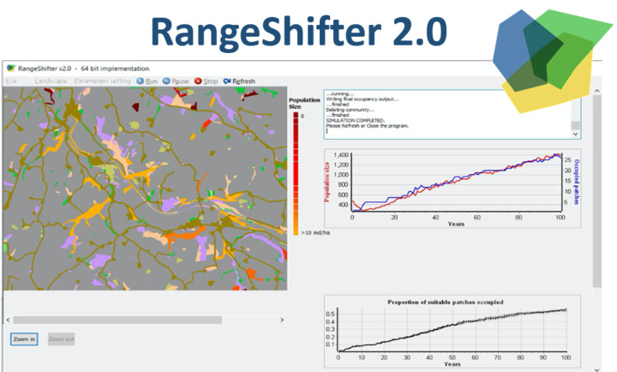Image resolution: width=617 pixels, height=372 pixels.
Task: Click the 'Writing final occupancy output...' log line
Action: pyautogui.click(x=362, y=99)
